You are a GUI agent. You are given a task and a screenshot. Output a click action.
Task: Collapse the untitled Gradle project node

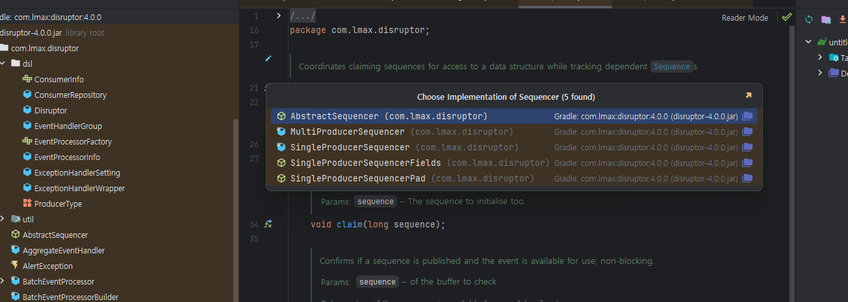coord(808,42)
